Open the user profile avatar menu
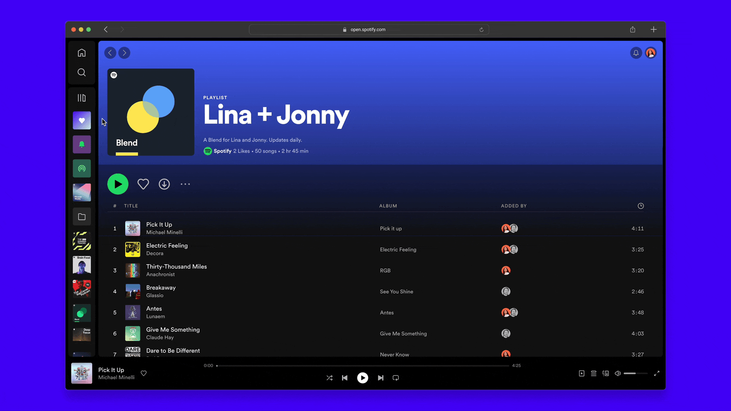 (651, 53)
